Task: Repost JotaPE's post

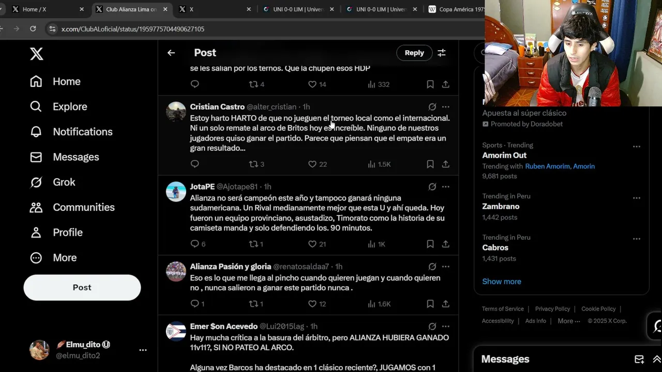Action: pyautogui.click(x=256, y=244)
